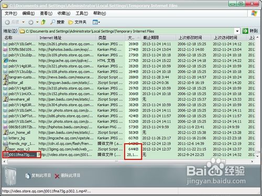Sort by Last Modified (上次修改时间) column header
The image size is (262, 196).
click(x=193, y=38)
